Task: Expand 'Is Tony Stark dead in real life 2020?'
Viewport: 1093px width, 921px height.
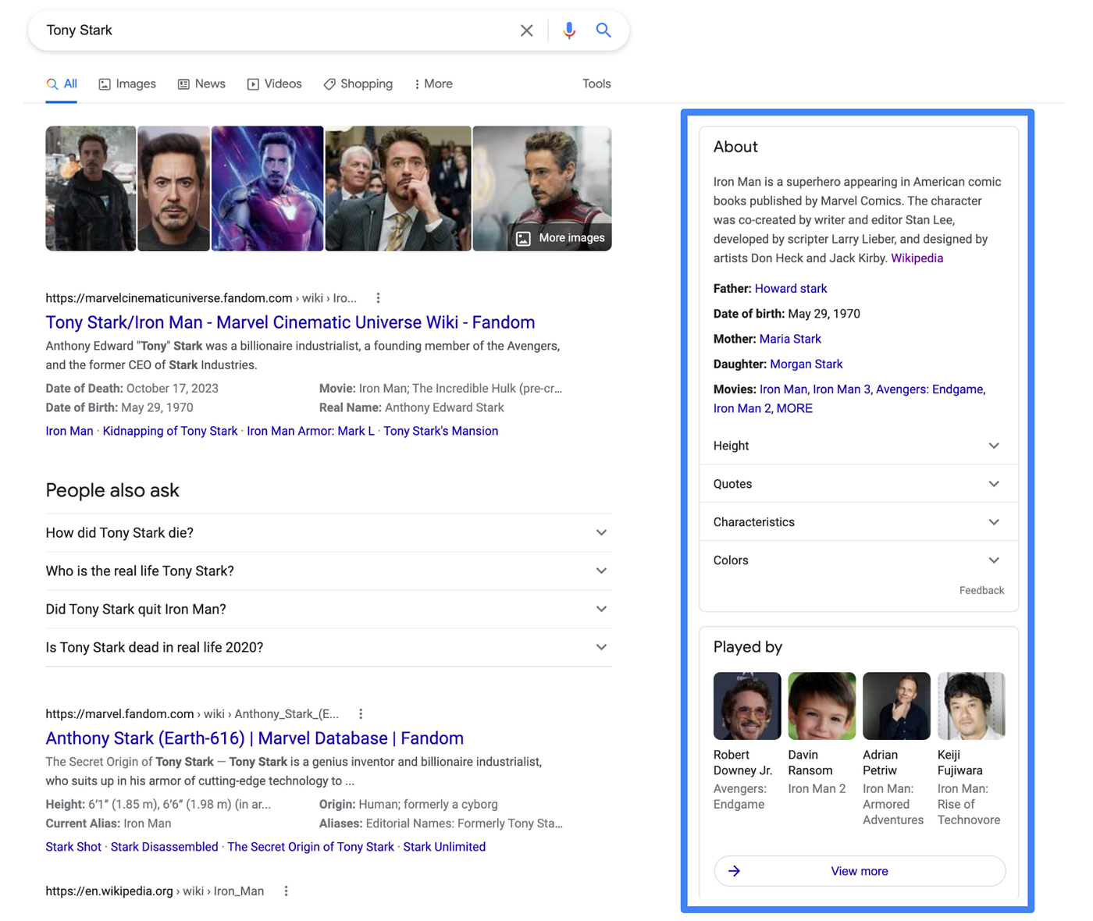Action: [x=329, y=648]
